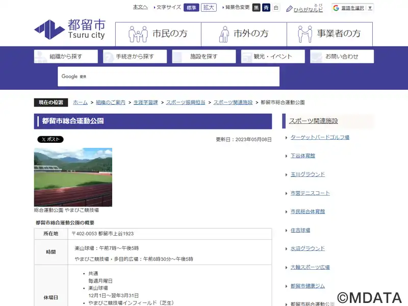Screen dimensions: 408x306
Task: Open the 手続きから探す menu
Action: [x=135, y=57]
